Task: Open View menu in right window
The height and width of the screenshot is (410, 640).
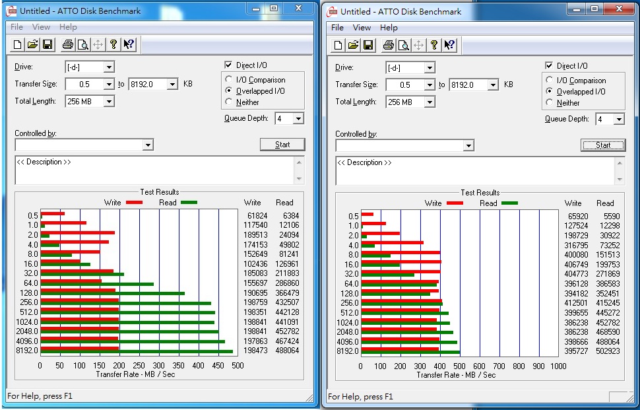Action: [x=362, y=27]
